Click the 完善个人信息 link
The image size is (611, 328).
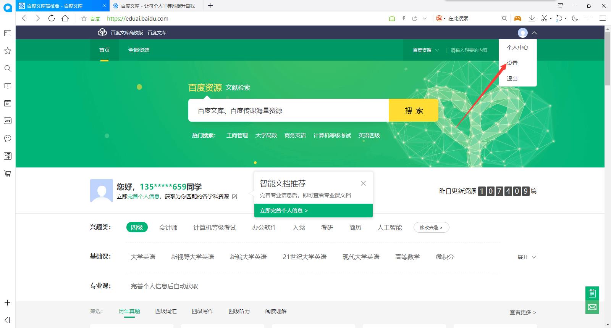pyautogui.click(x=143, y=196)
